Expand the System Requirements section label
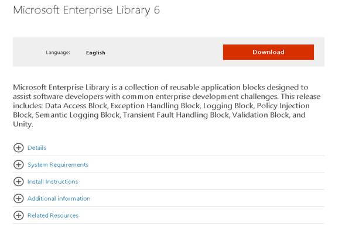This screenshot has height=234, width=352. (x=58, y=165)
